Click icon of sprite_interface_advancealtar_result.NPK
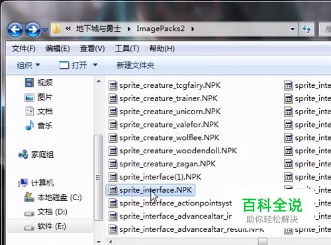This screenshot has width=331, height=245. coord(113,229)
